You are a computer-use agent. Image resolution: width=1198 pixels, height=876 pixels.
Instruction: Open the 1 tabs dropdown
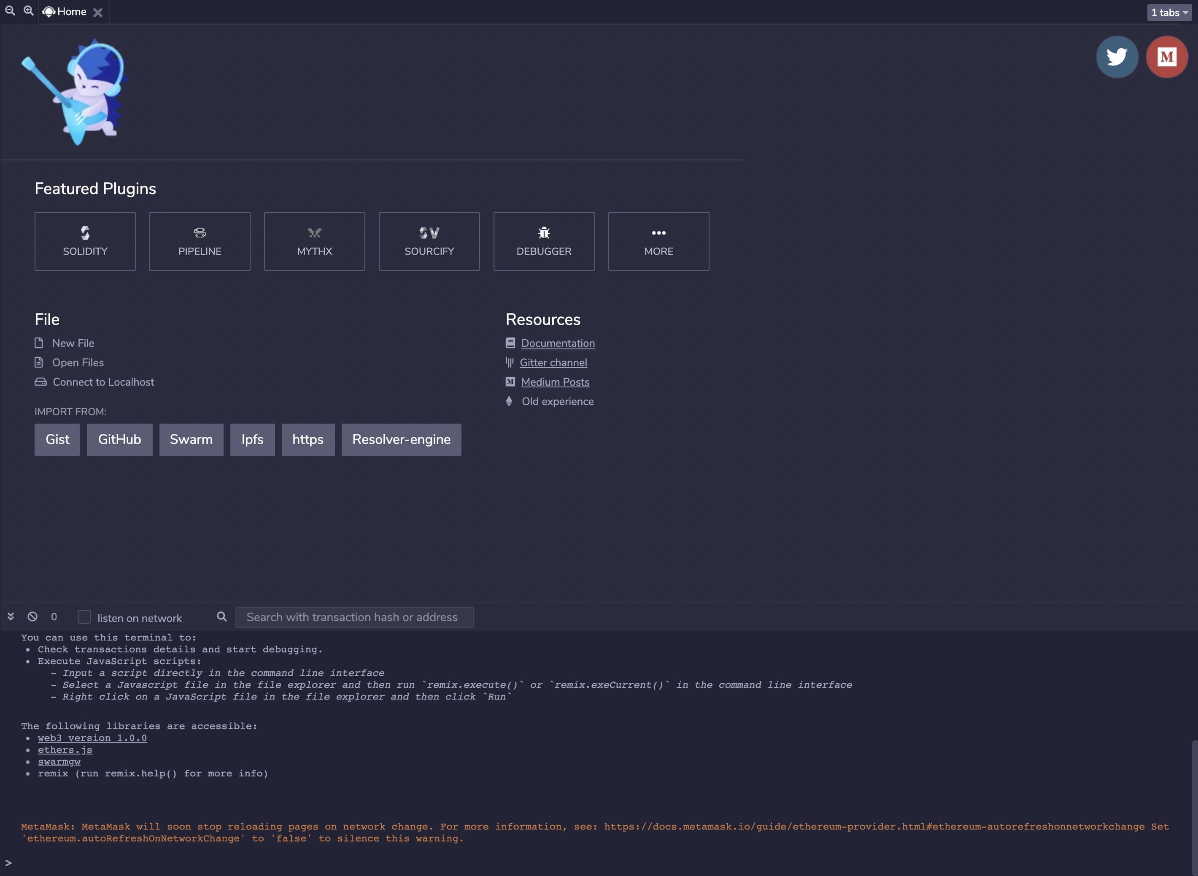1169,12
